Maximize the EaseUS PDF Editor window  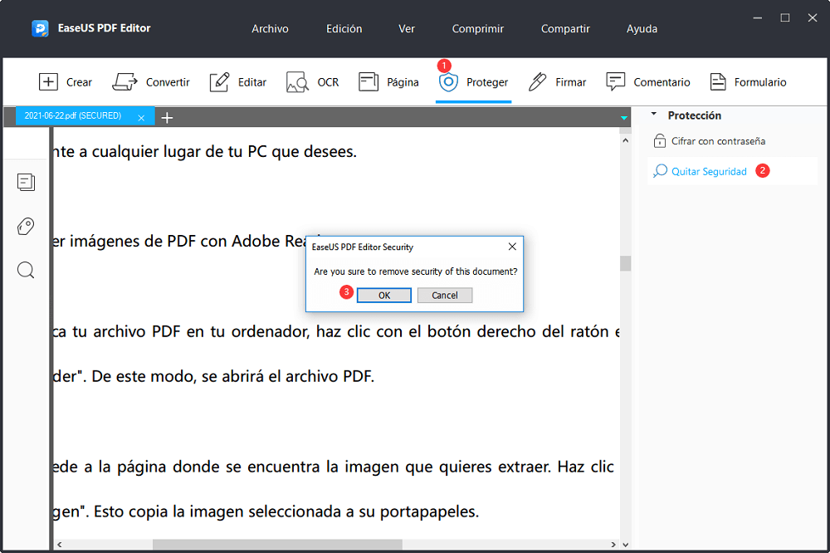[785, 18]
